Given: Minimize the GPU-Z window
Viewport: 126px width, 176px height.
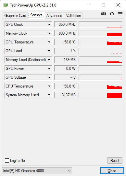Looking at the screenshot, I should (x=89, y=5).
